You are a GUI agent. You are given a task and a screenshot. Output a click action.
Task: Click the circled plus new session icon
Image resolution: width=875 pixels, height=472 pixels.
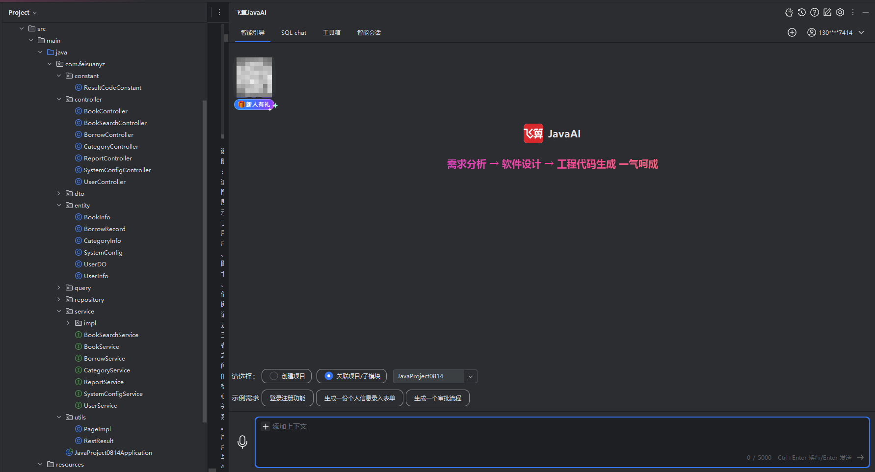tap(792, 32)
